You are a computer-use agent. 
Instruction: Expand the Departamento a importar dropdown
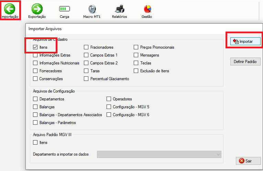coord(218,155)
